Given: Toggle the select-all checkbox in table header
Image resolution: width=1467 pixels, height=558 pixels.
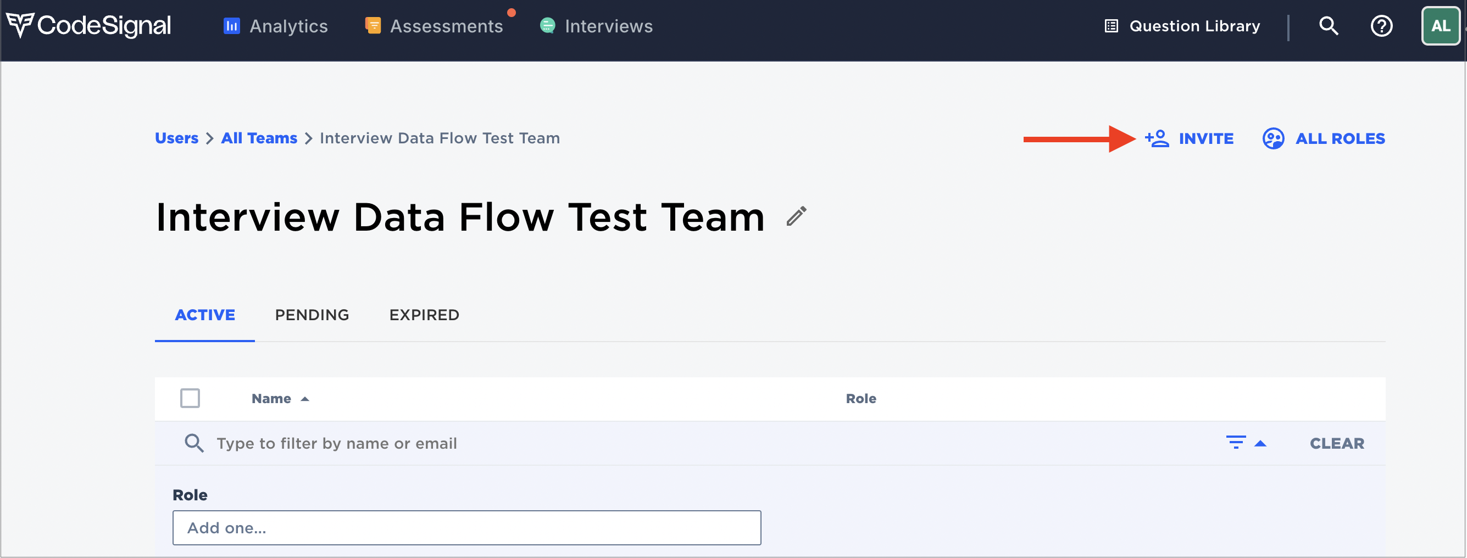Looking at the screenshot, I should (x=190, y=398).
